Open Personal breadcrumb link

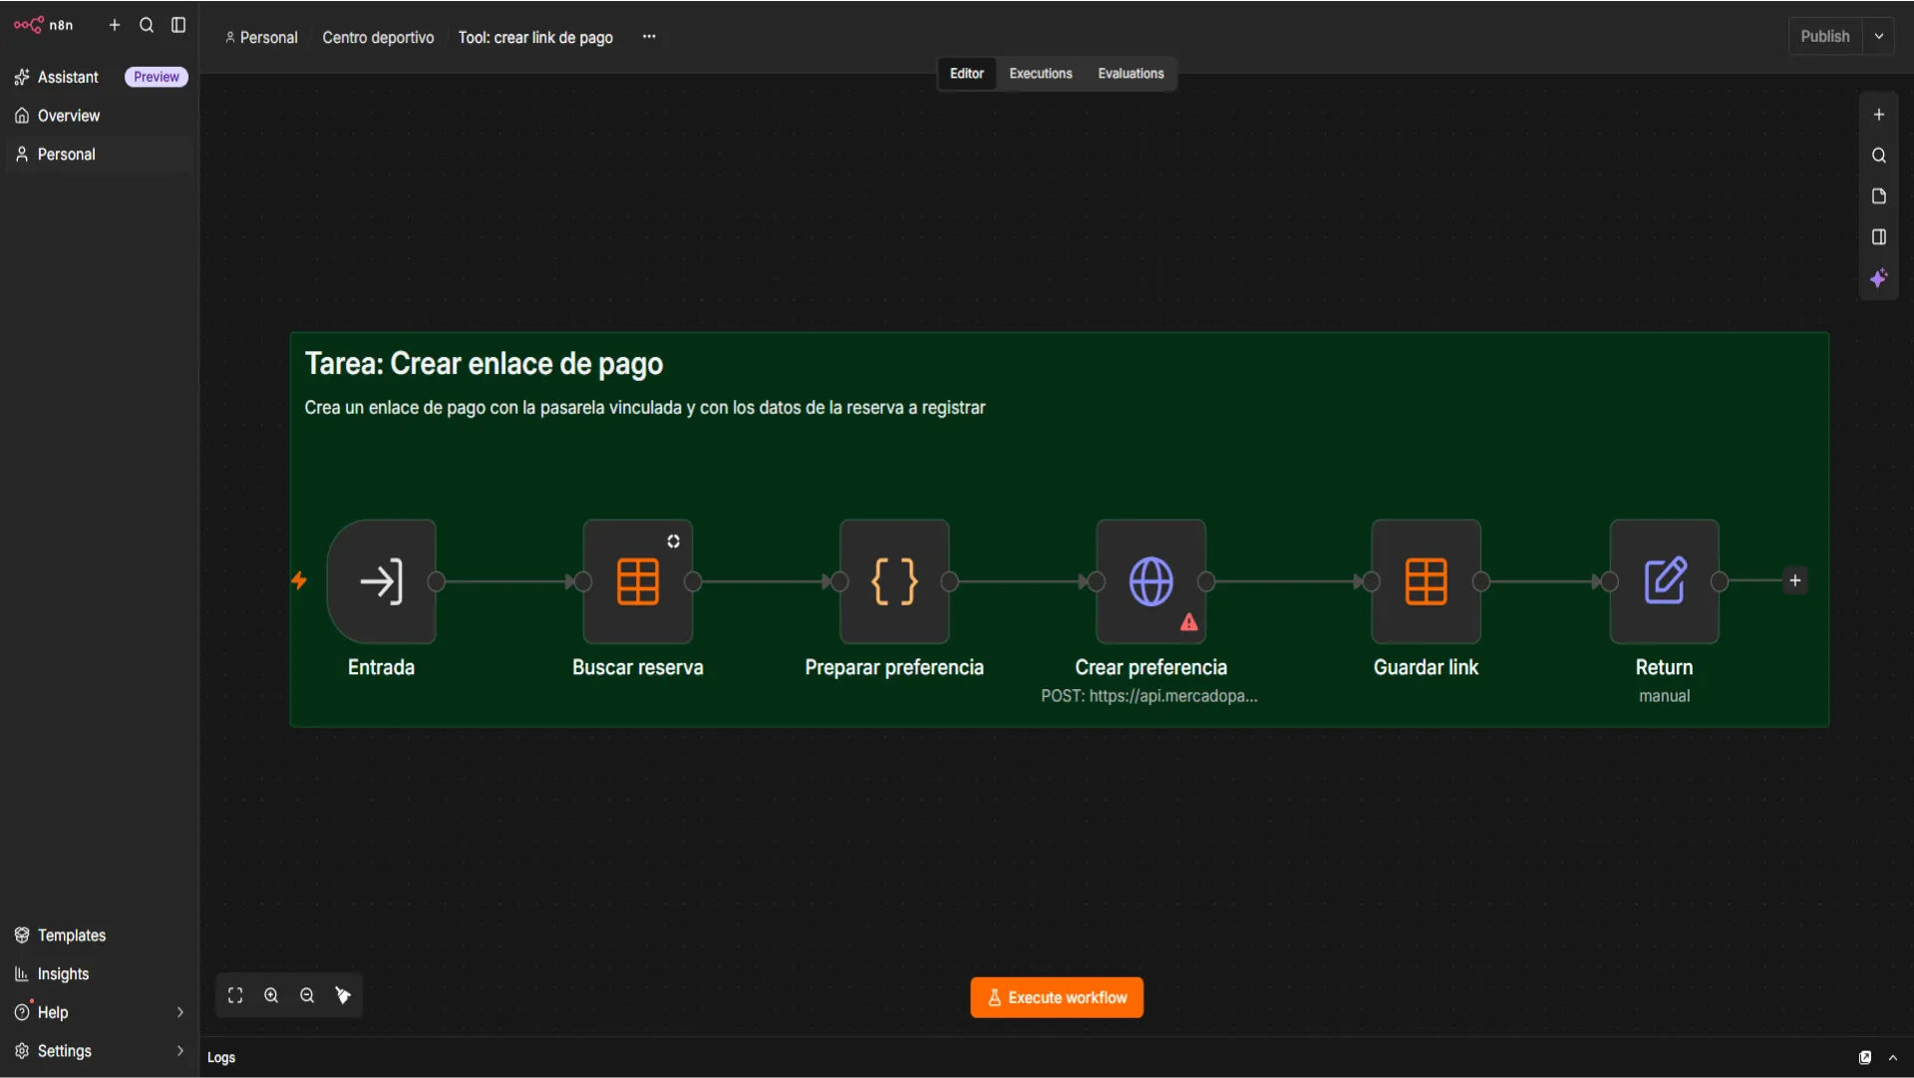tap(262, 38)
